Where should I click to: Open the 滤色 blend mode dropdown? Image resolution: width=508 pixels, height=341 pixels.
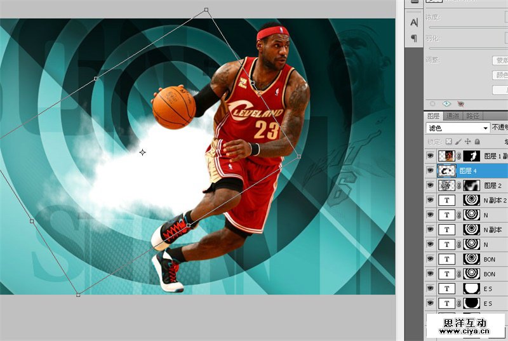click(x=457, y=128)
